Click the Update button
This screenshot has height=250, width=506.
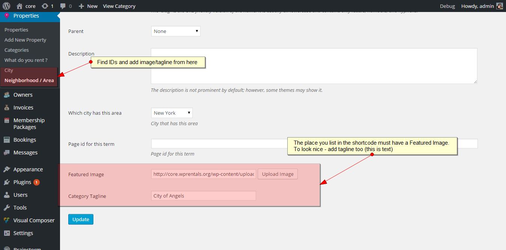[81, 219]
